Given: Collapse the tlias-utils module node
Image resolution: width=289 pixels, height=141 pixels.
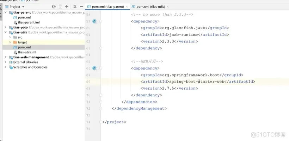Looking at the screenshot, I should pos(6,32).
